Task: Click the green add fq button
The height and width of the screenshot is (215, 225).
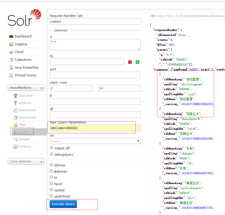Action: click(137, 62)
